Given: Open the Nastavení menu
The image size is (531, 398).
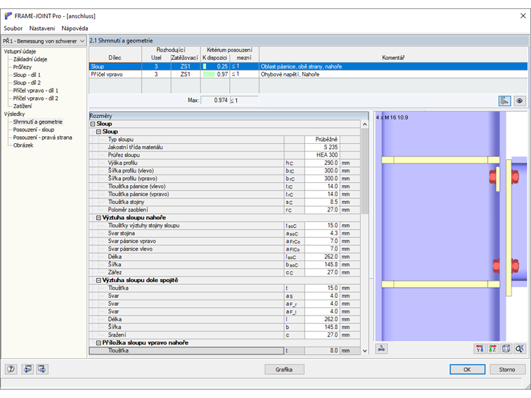Looking at the screenshot, I should click(x=42, y=29).
